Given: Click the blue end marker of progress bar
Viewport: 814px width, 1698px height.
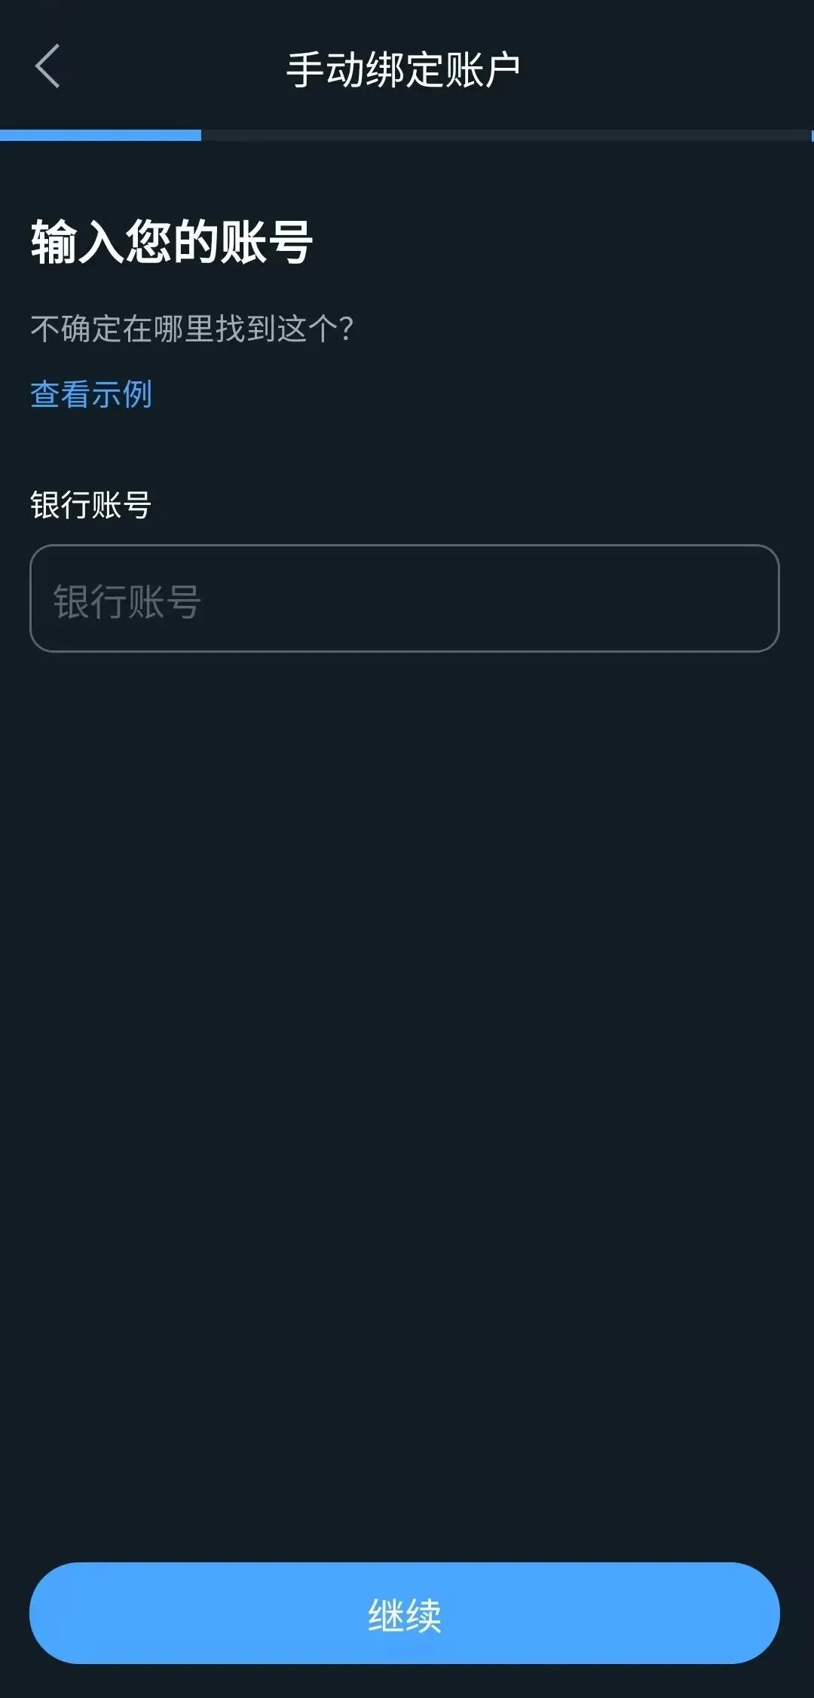Looking at the screenshot, I should click(812, 135).
